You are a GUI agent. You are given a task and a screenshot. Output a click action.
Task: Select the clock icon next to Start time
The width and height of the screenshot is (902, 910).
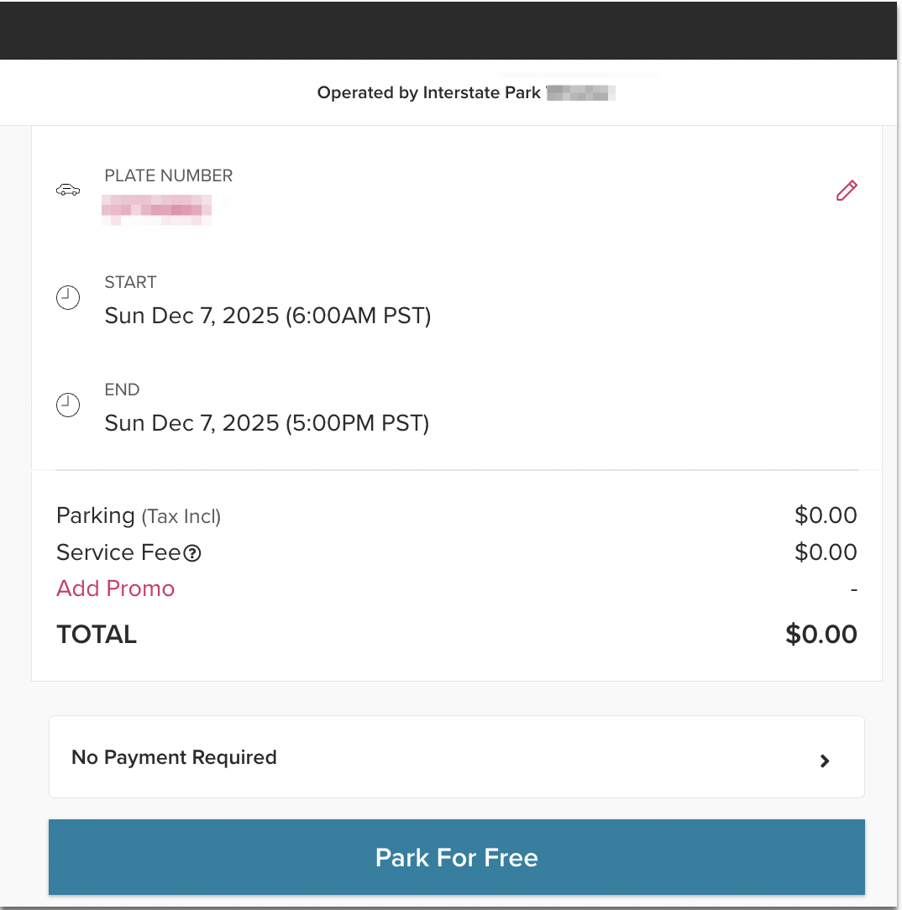click(68, 297)
